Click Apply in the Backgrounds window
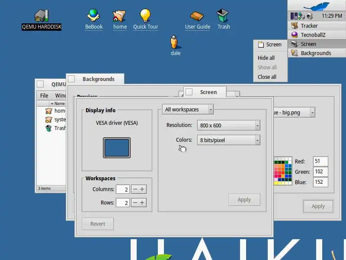Image resolution: width=346 pixels, height=260 pixels. [x=318, y=206]
